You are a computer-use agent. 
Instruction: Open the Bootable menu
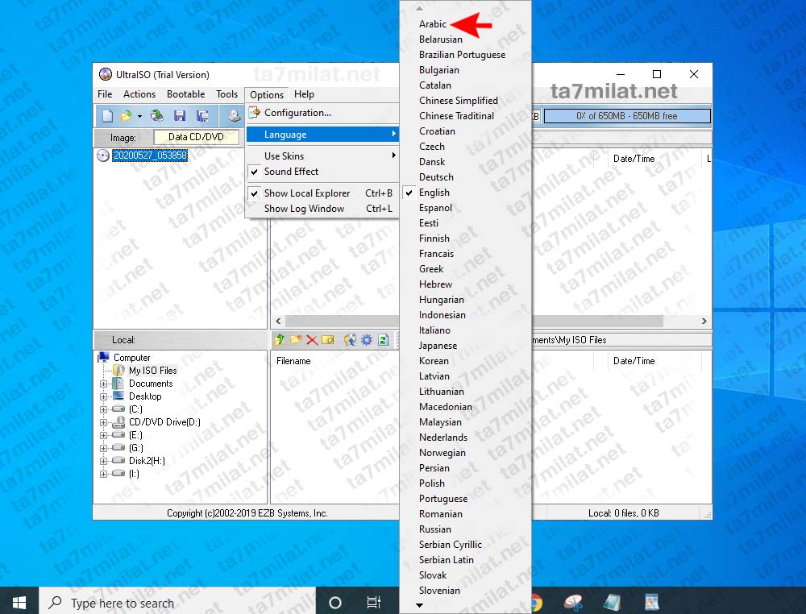coord(185,94)
